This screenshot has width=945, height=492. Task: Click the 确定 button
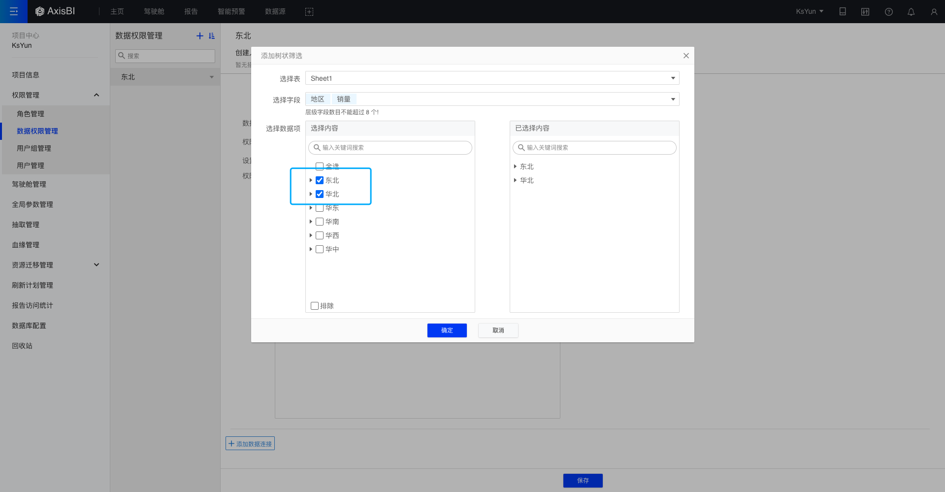point(447,330)
